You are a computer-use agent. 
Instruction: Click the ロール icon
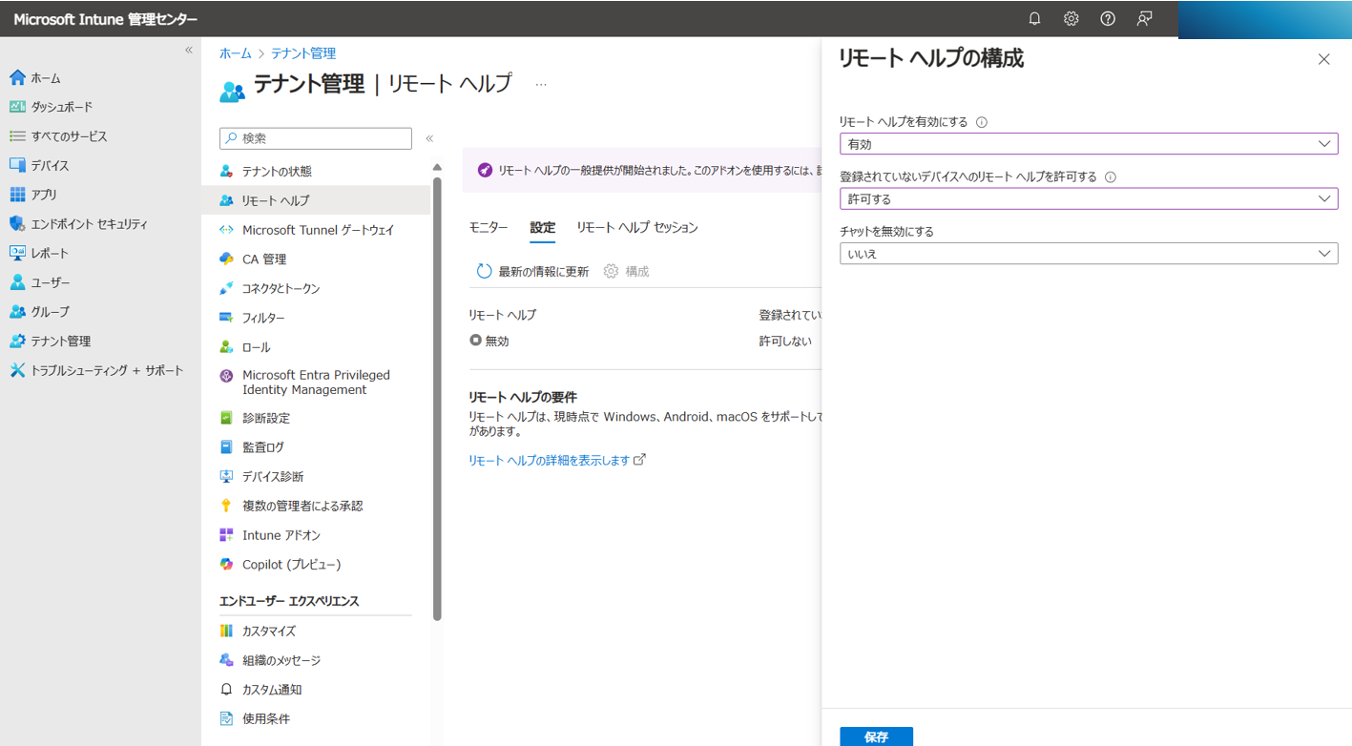(226, 347)
